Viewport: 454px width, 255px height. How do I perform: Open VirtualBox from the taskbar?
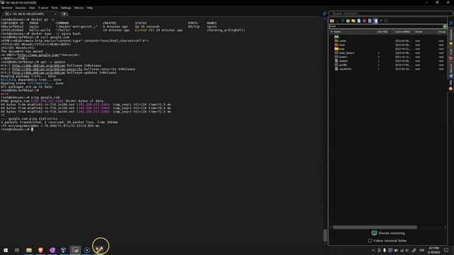point(63,250)
